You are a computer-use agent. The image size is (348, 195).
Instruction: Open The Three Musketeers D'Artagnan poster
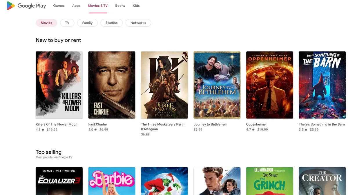[x=164, y=85]
